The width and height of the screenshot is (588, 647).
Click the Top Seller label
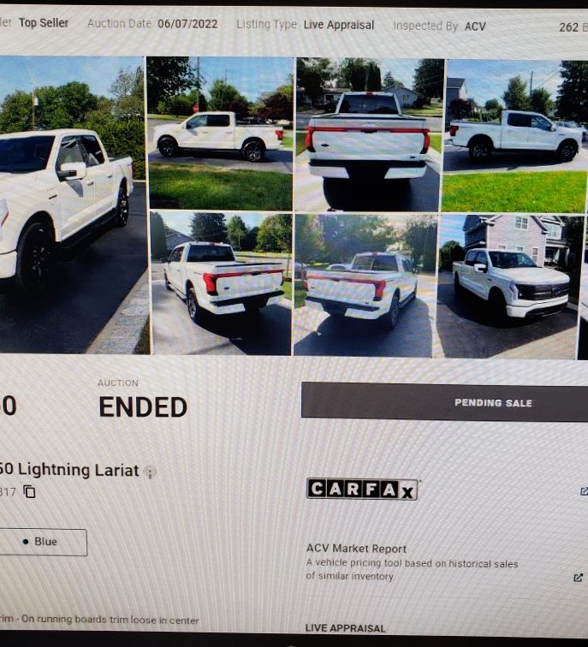click(x=44, y=23)
